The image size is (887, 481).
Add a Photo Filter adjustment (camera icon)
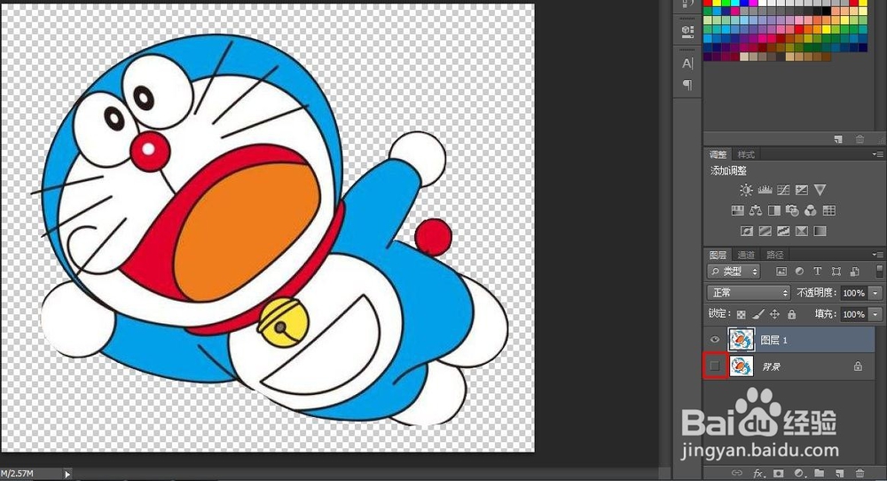(x=792, y=211)
